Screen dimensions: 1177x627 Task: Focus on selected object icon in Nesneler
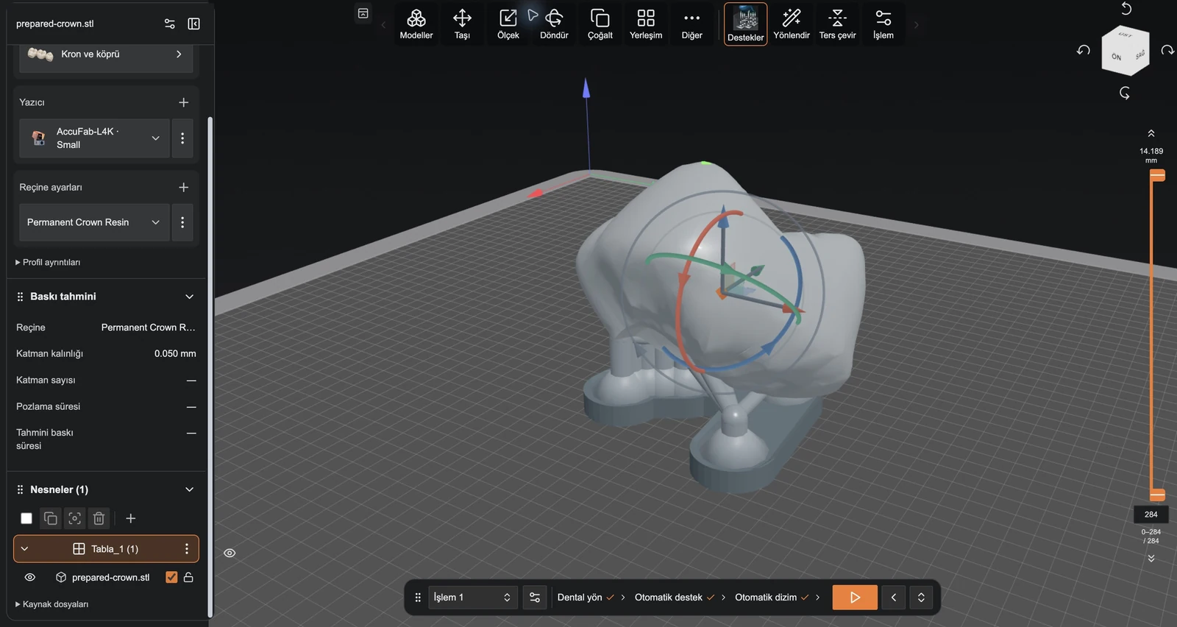[75, 519]
